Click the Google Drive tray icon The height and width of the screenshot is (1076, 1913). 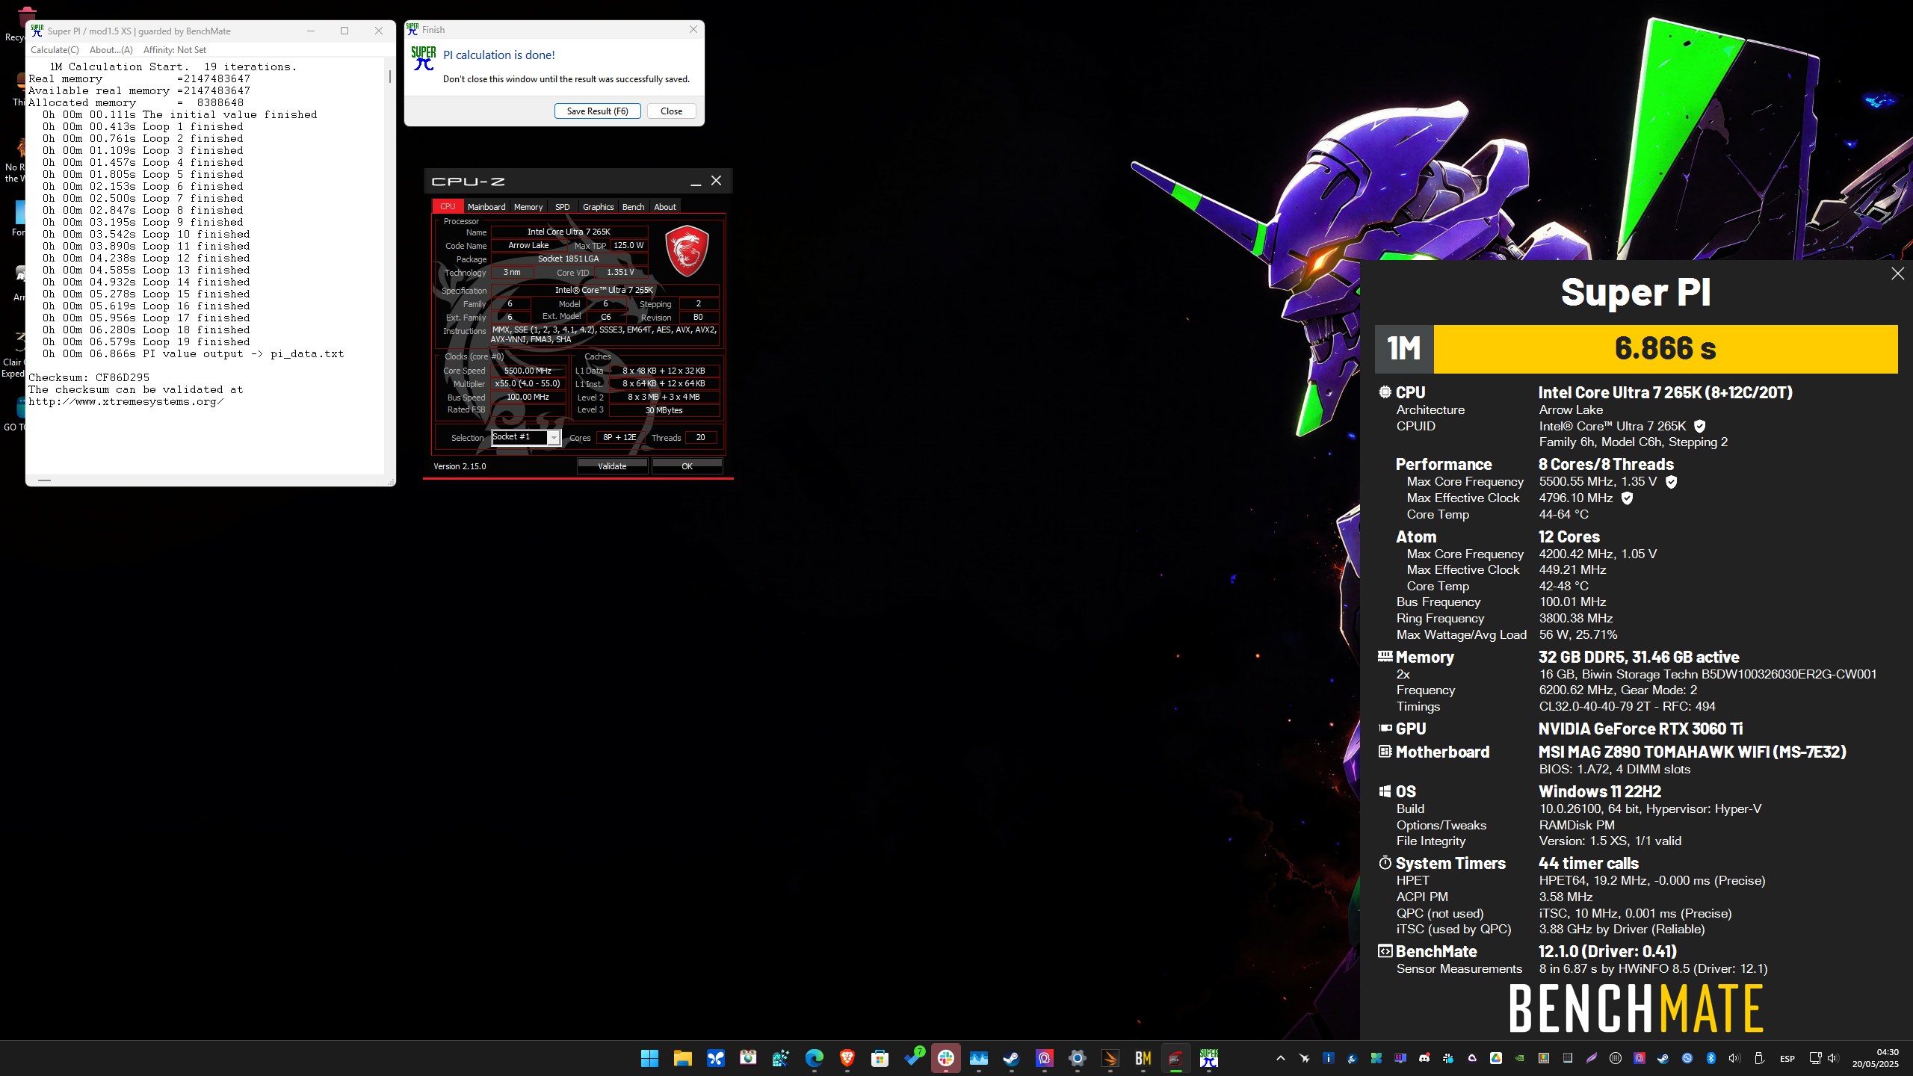[x=1496, y=1058]
